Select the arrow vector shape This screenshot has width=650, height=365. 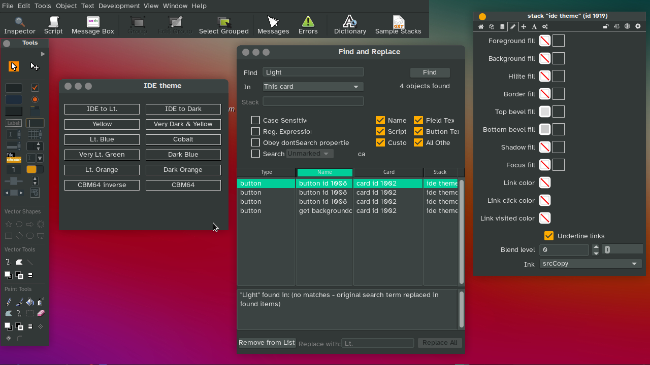click(30, 224)
